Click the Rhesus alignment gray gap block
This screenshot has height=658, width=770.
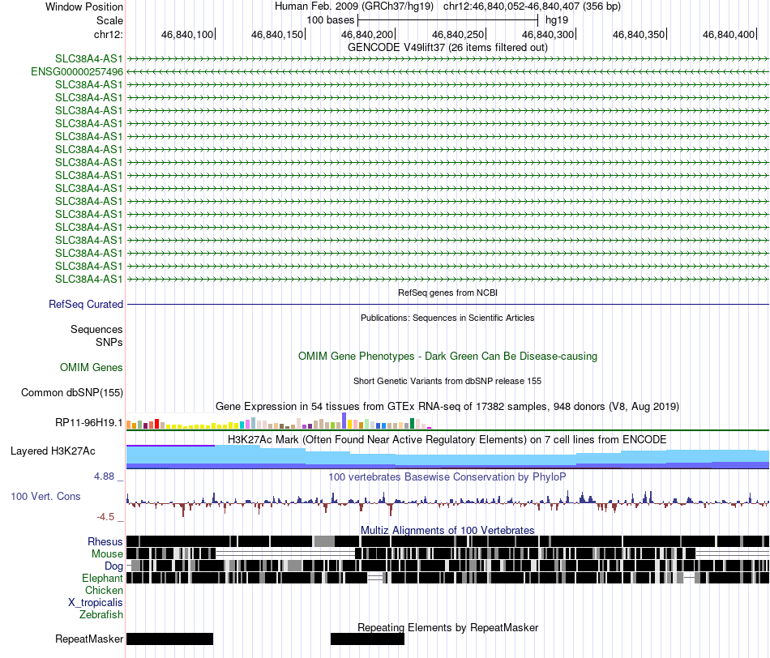pyautogui.click(x=324, y=541)
